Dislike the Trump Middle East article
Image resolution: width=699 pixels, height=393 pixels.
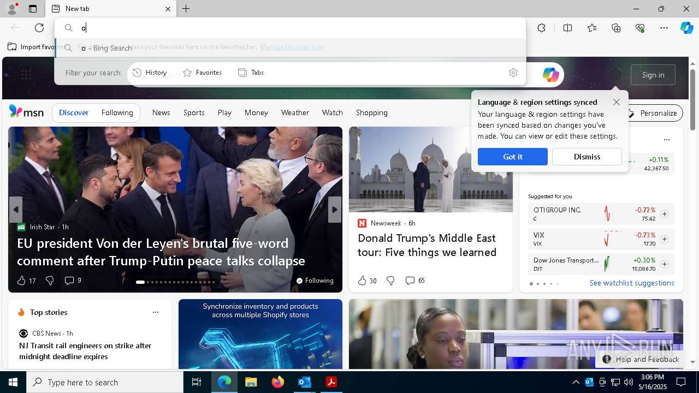[390, 281]
